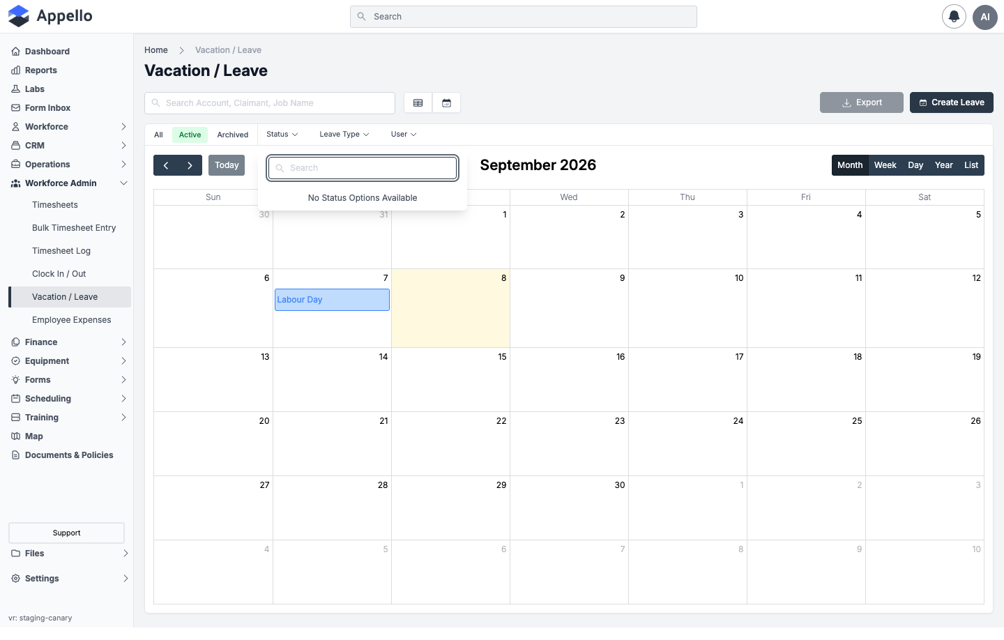Switch calendar to Year view
The width and height of the screenshot is (1004, 640).
tap(944, 165)
